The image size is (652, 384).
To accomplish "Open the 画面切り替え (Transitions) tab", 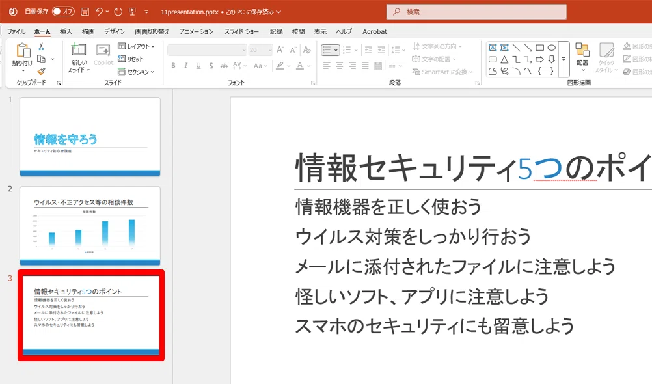I will [152, 32].
